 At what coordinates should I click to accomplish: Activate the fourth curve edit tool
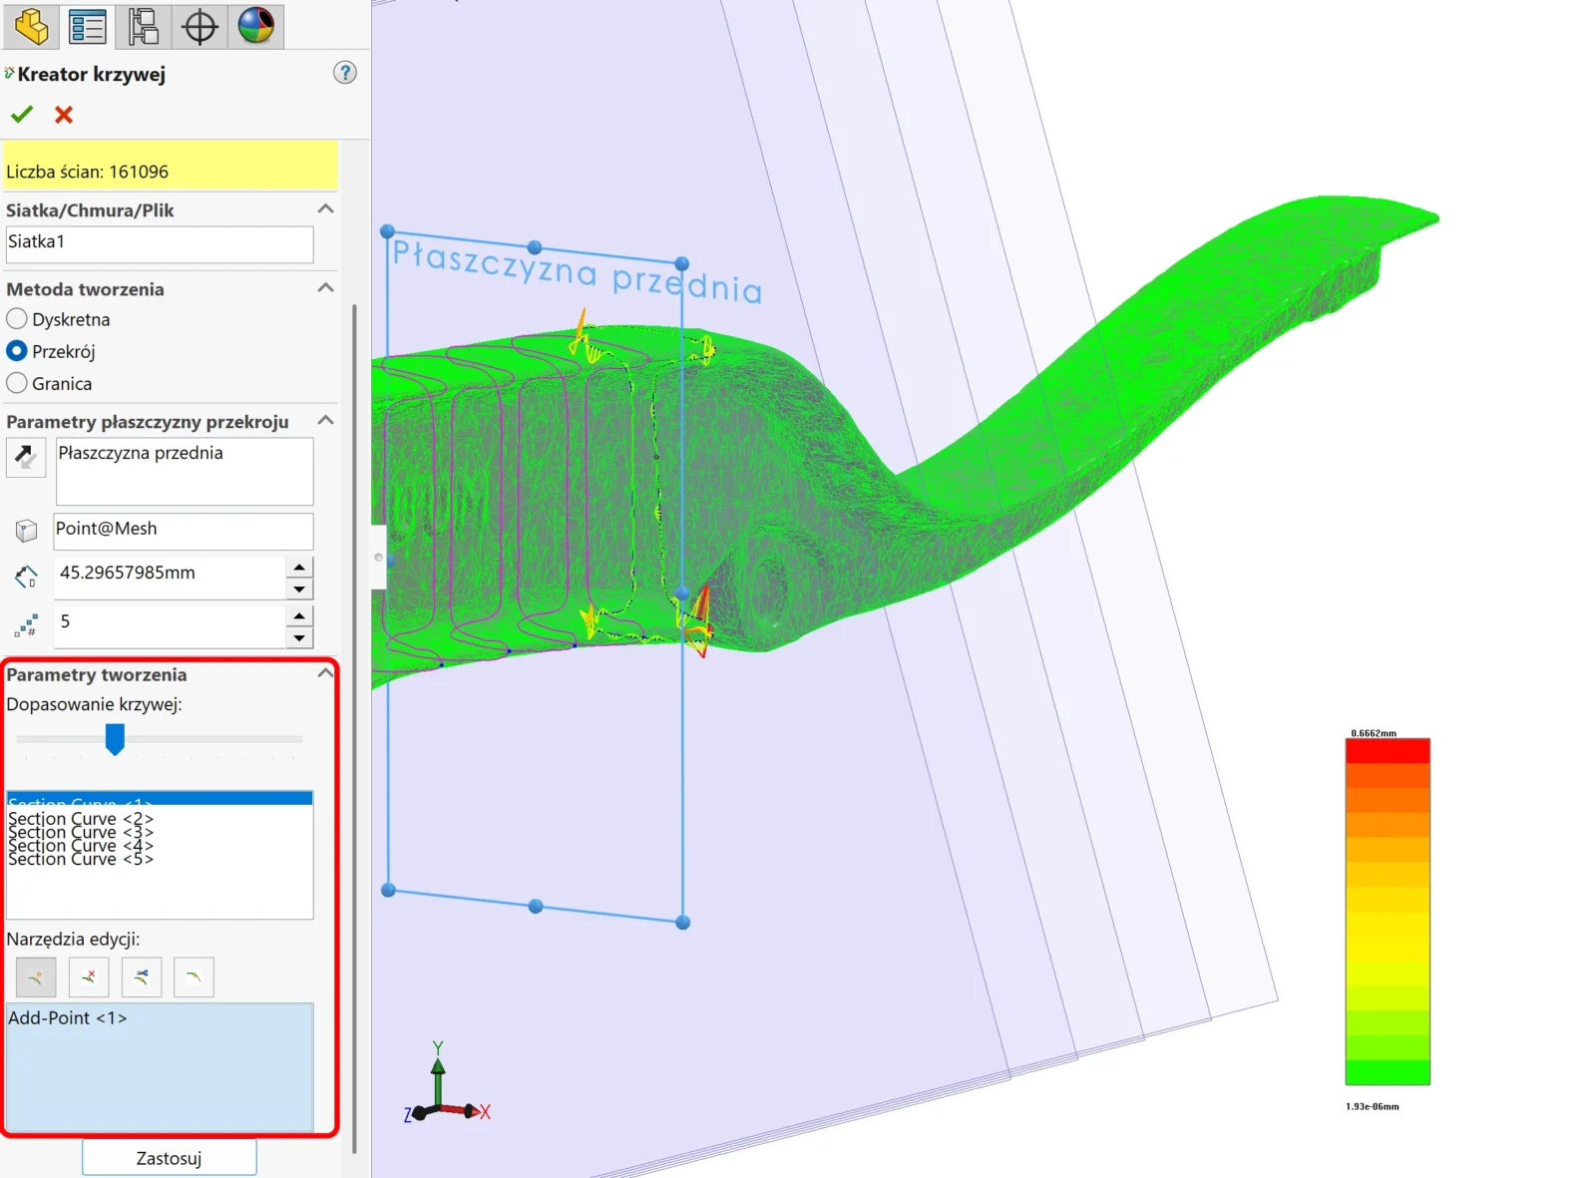(194, 978)
